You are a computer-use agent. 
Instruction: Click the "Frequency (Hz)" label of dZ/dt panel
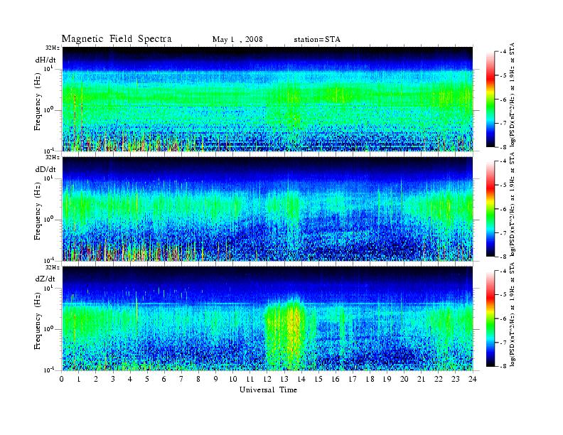coord(38,321)
